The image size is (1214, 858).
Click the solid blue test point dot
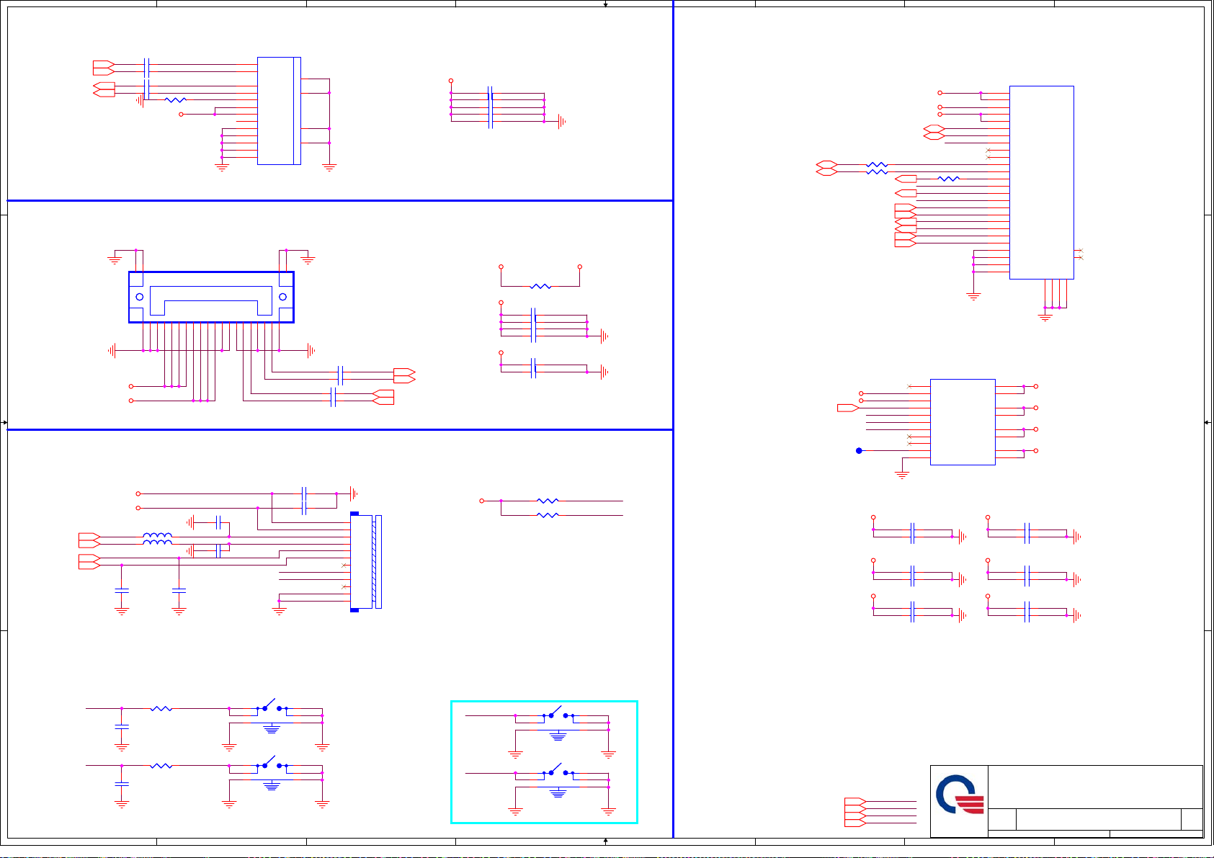859,451
